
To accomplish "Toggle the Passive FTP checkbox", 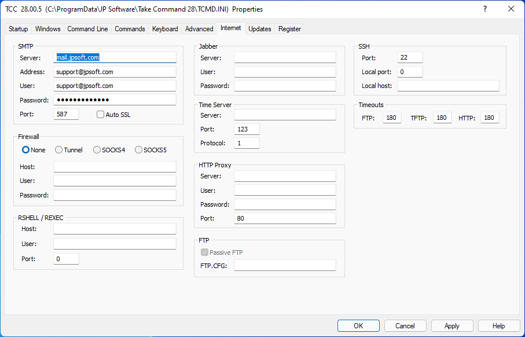I will [x=222, y=252].
